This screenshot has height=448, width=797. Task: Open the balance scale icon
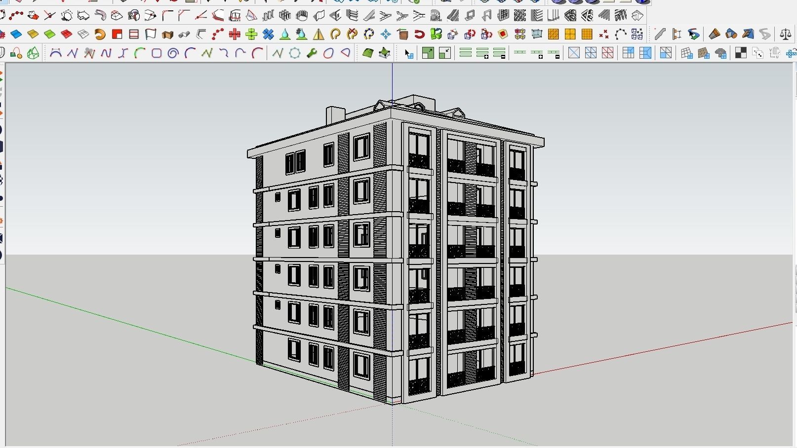pos(786,35)
